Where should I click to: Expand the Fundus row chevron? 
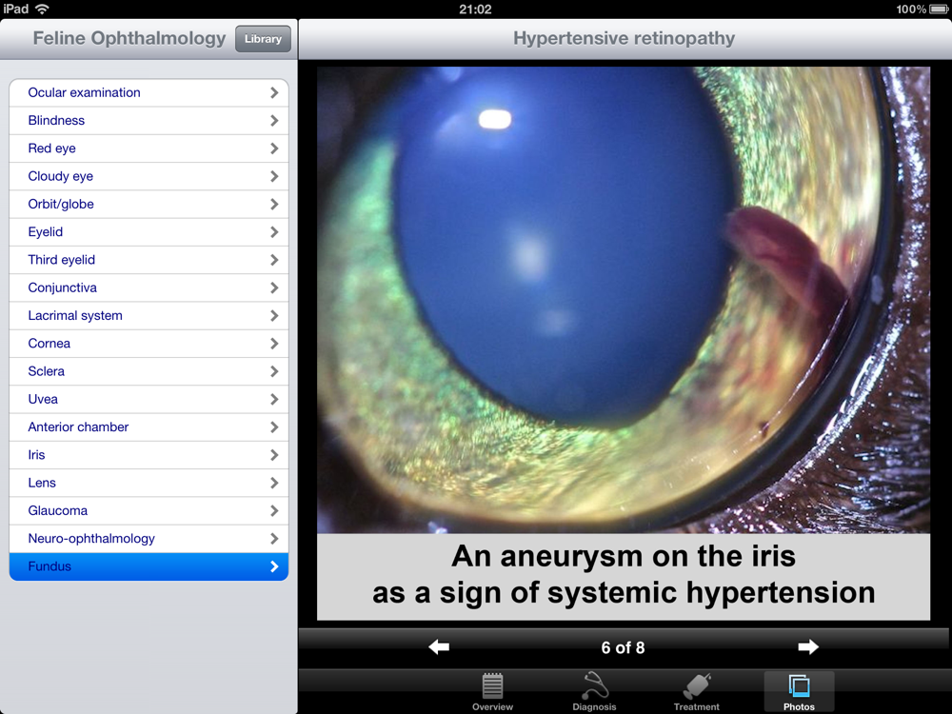(x=274, y=566)
